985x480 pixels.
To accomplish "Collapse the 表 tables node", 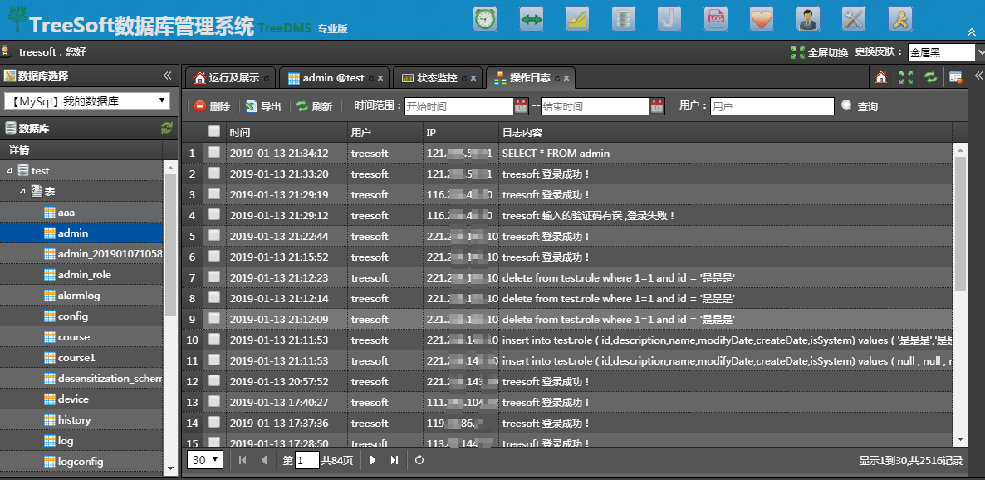I will (22, 192).
